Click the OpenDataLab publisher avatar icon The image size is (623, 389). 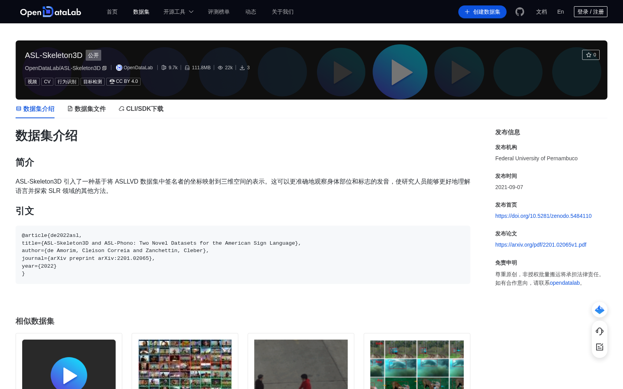pyautogui.click(x=119, y=68)
